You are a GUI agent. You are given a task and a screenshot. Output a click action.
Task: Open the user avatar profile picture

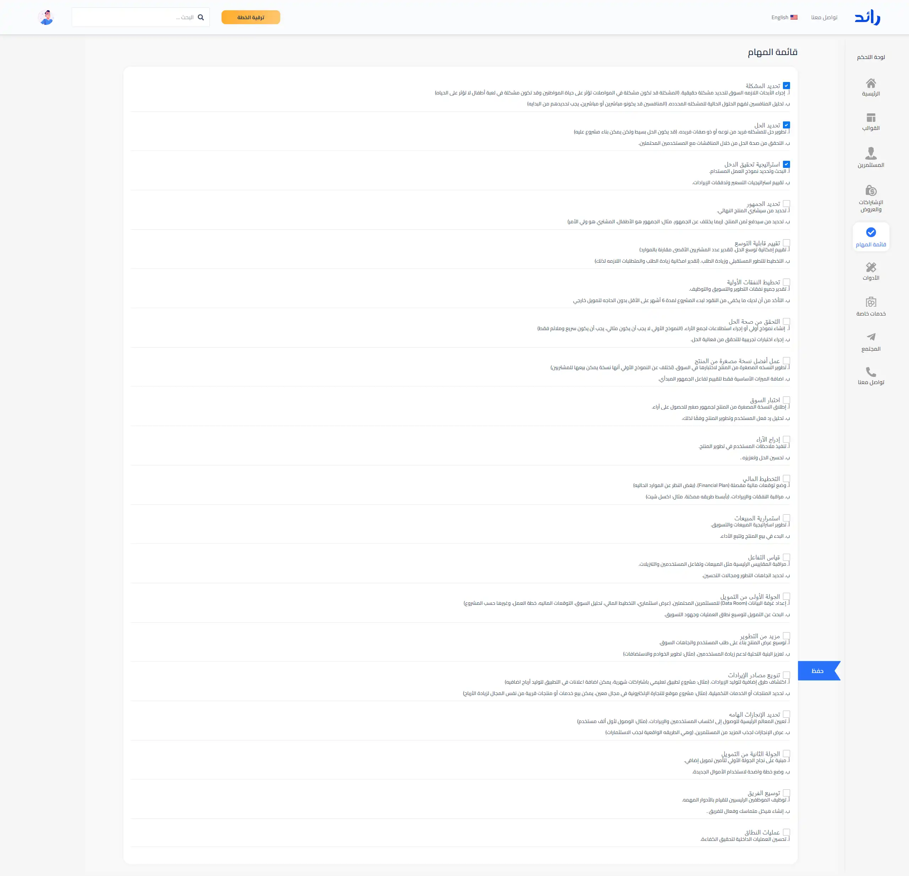coord(45,17)
